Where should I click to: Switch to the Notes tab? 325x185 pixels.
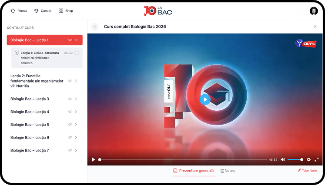tap(228, 171)
